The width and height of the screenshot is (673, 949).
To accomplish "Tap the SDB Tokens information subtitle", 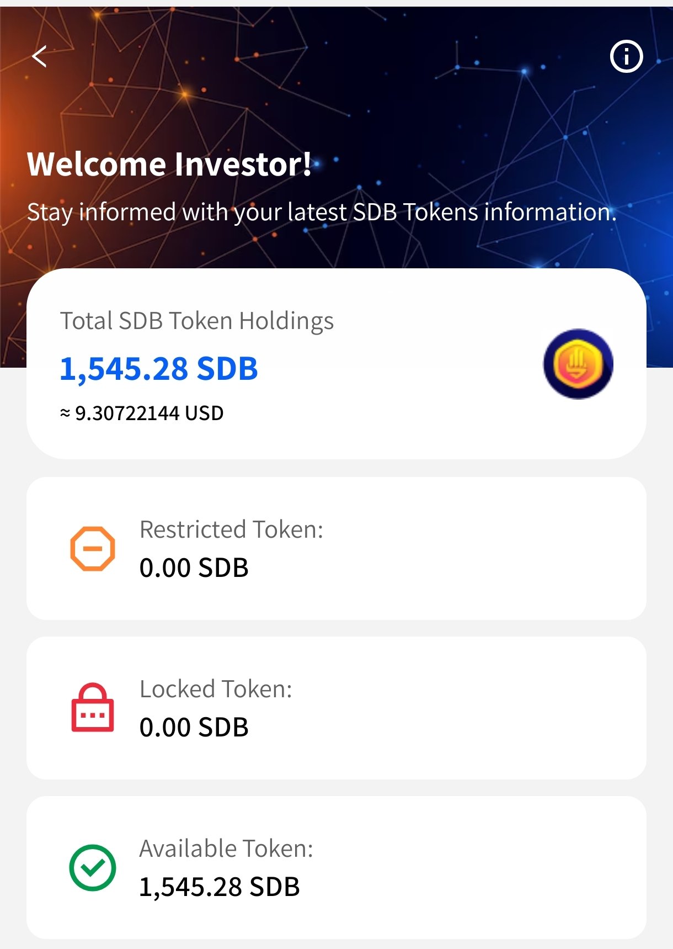I will (x=322, y=212).
